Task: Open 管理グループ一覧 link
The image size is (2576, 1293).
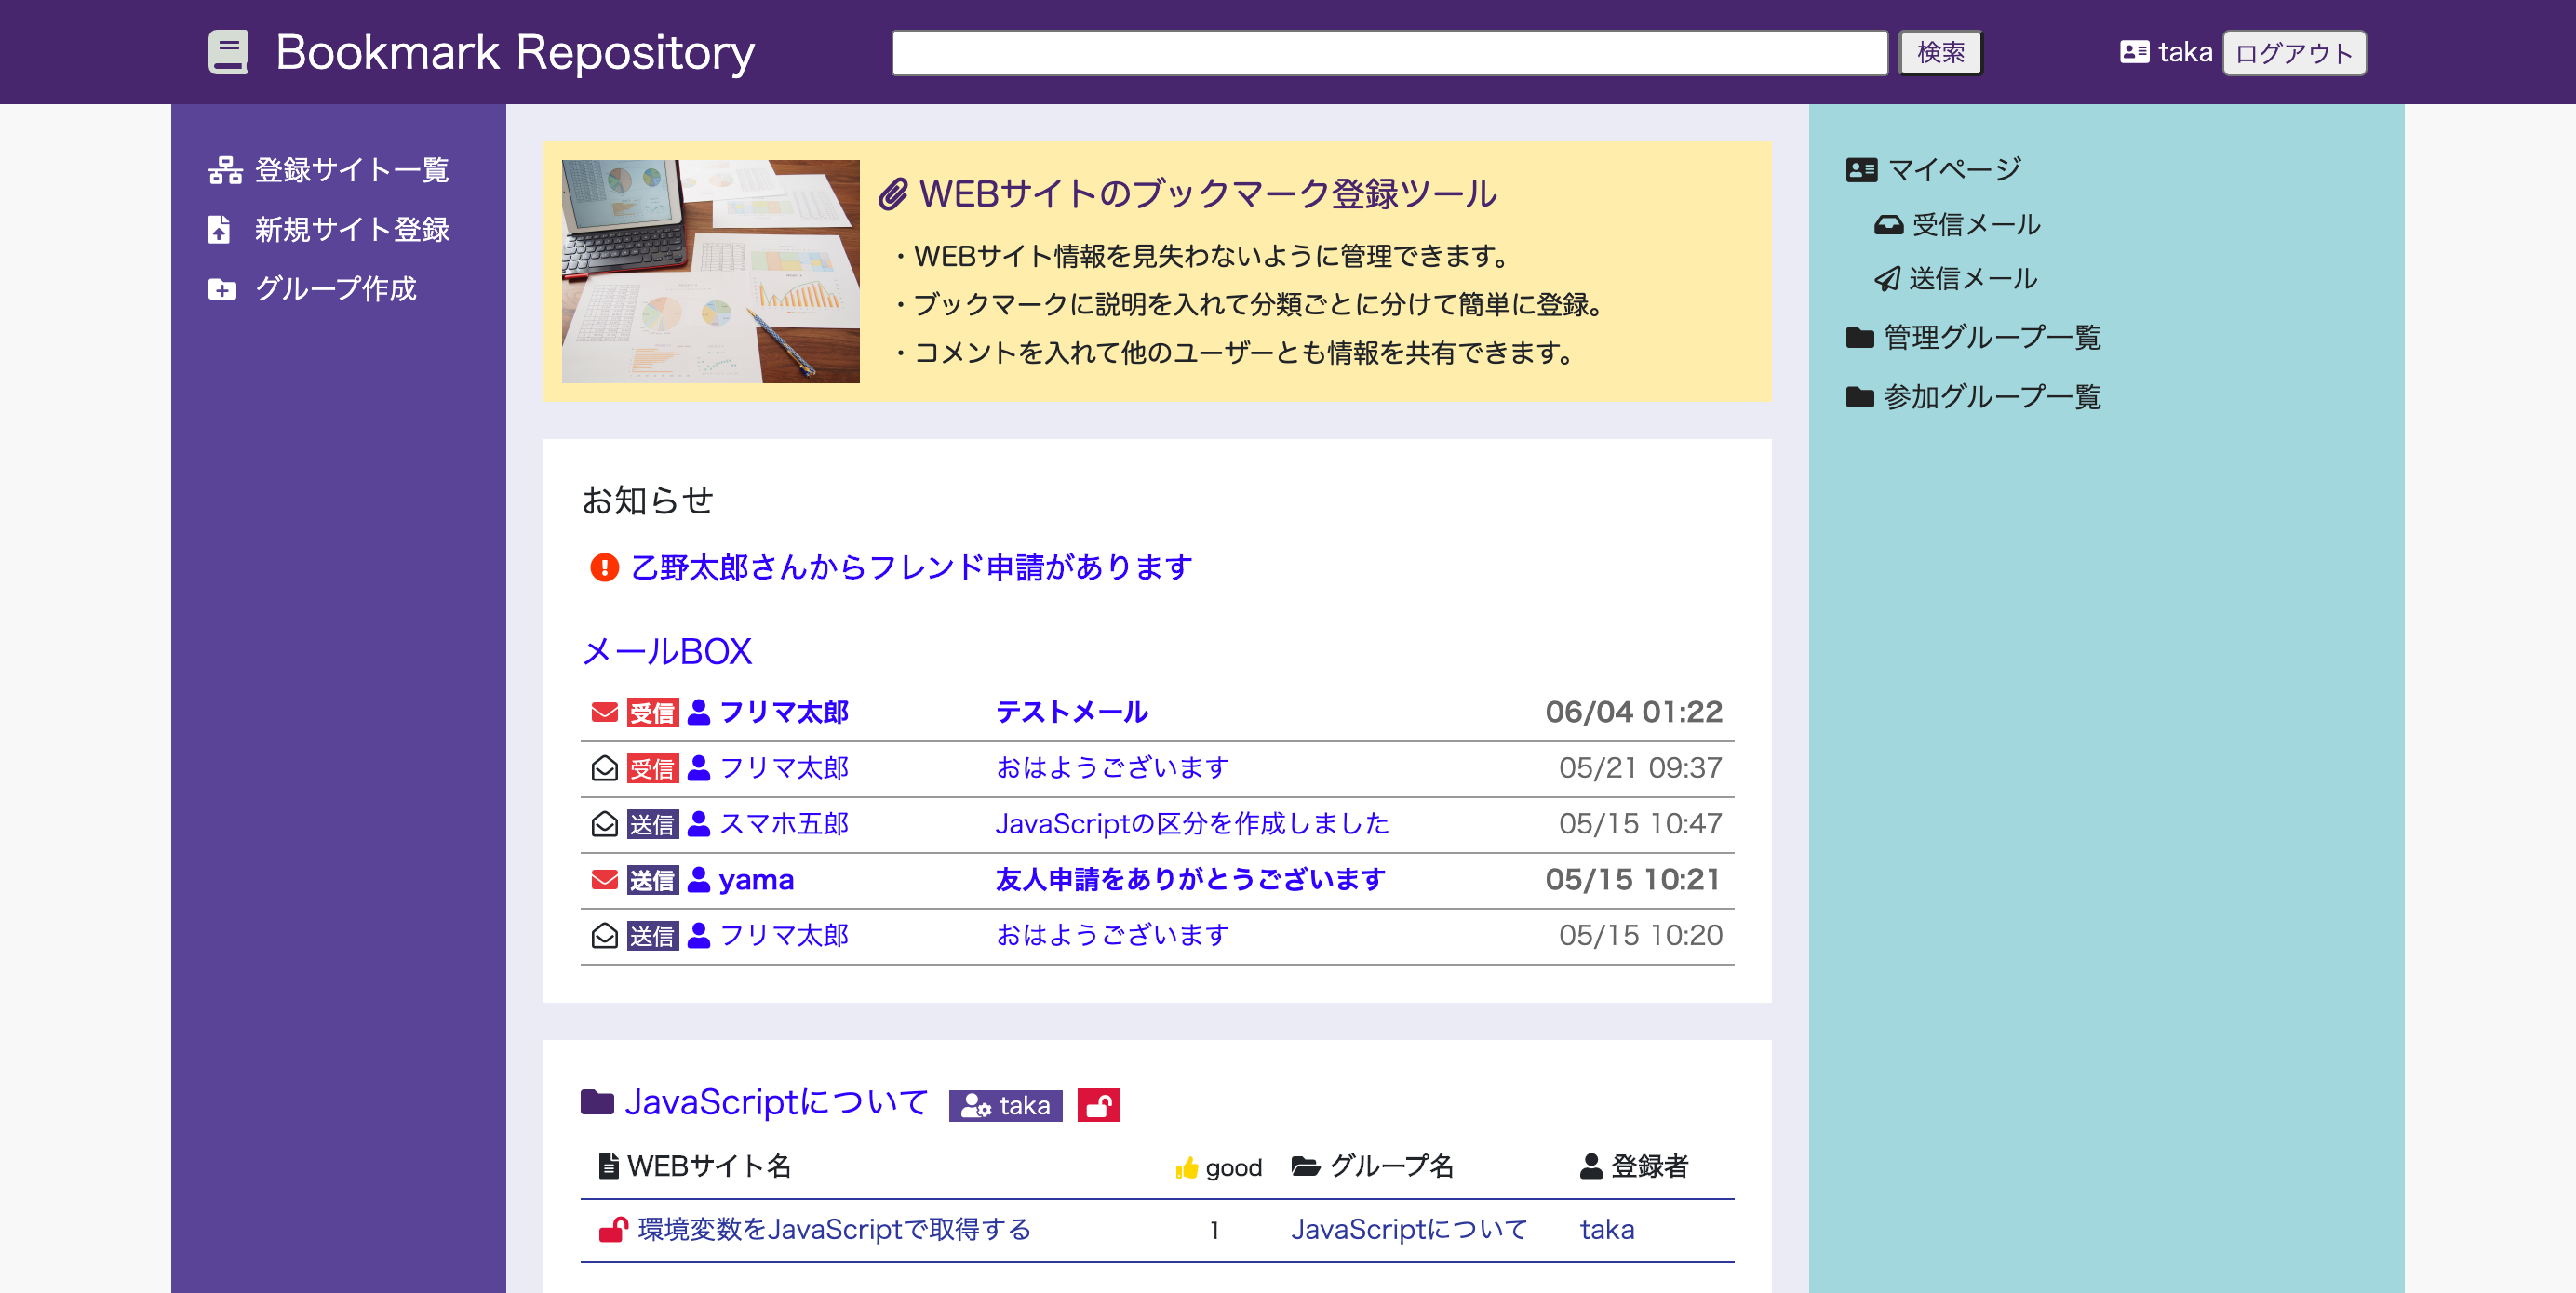Action: 1992,337
